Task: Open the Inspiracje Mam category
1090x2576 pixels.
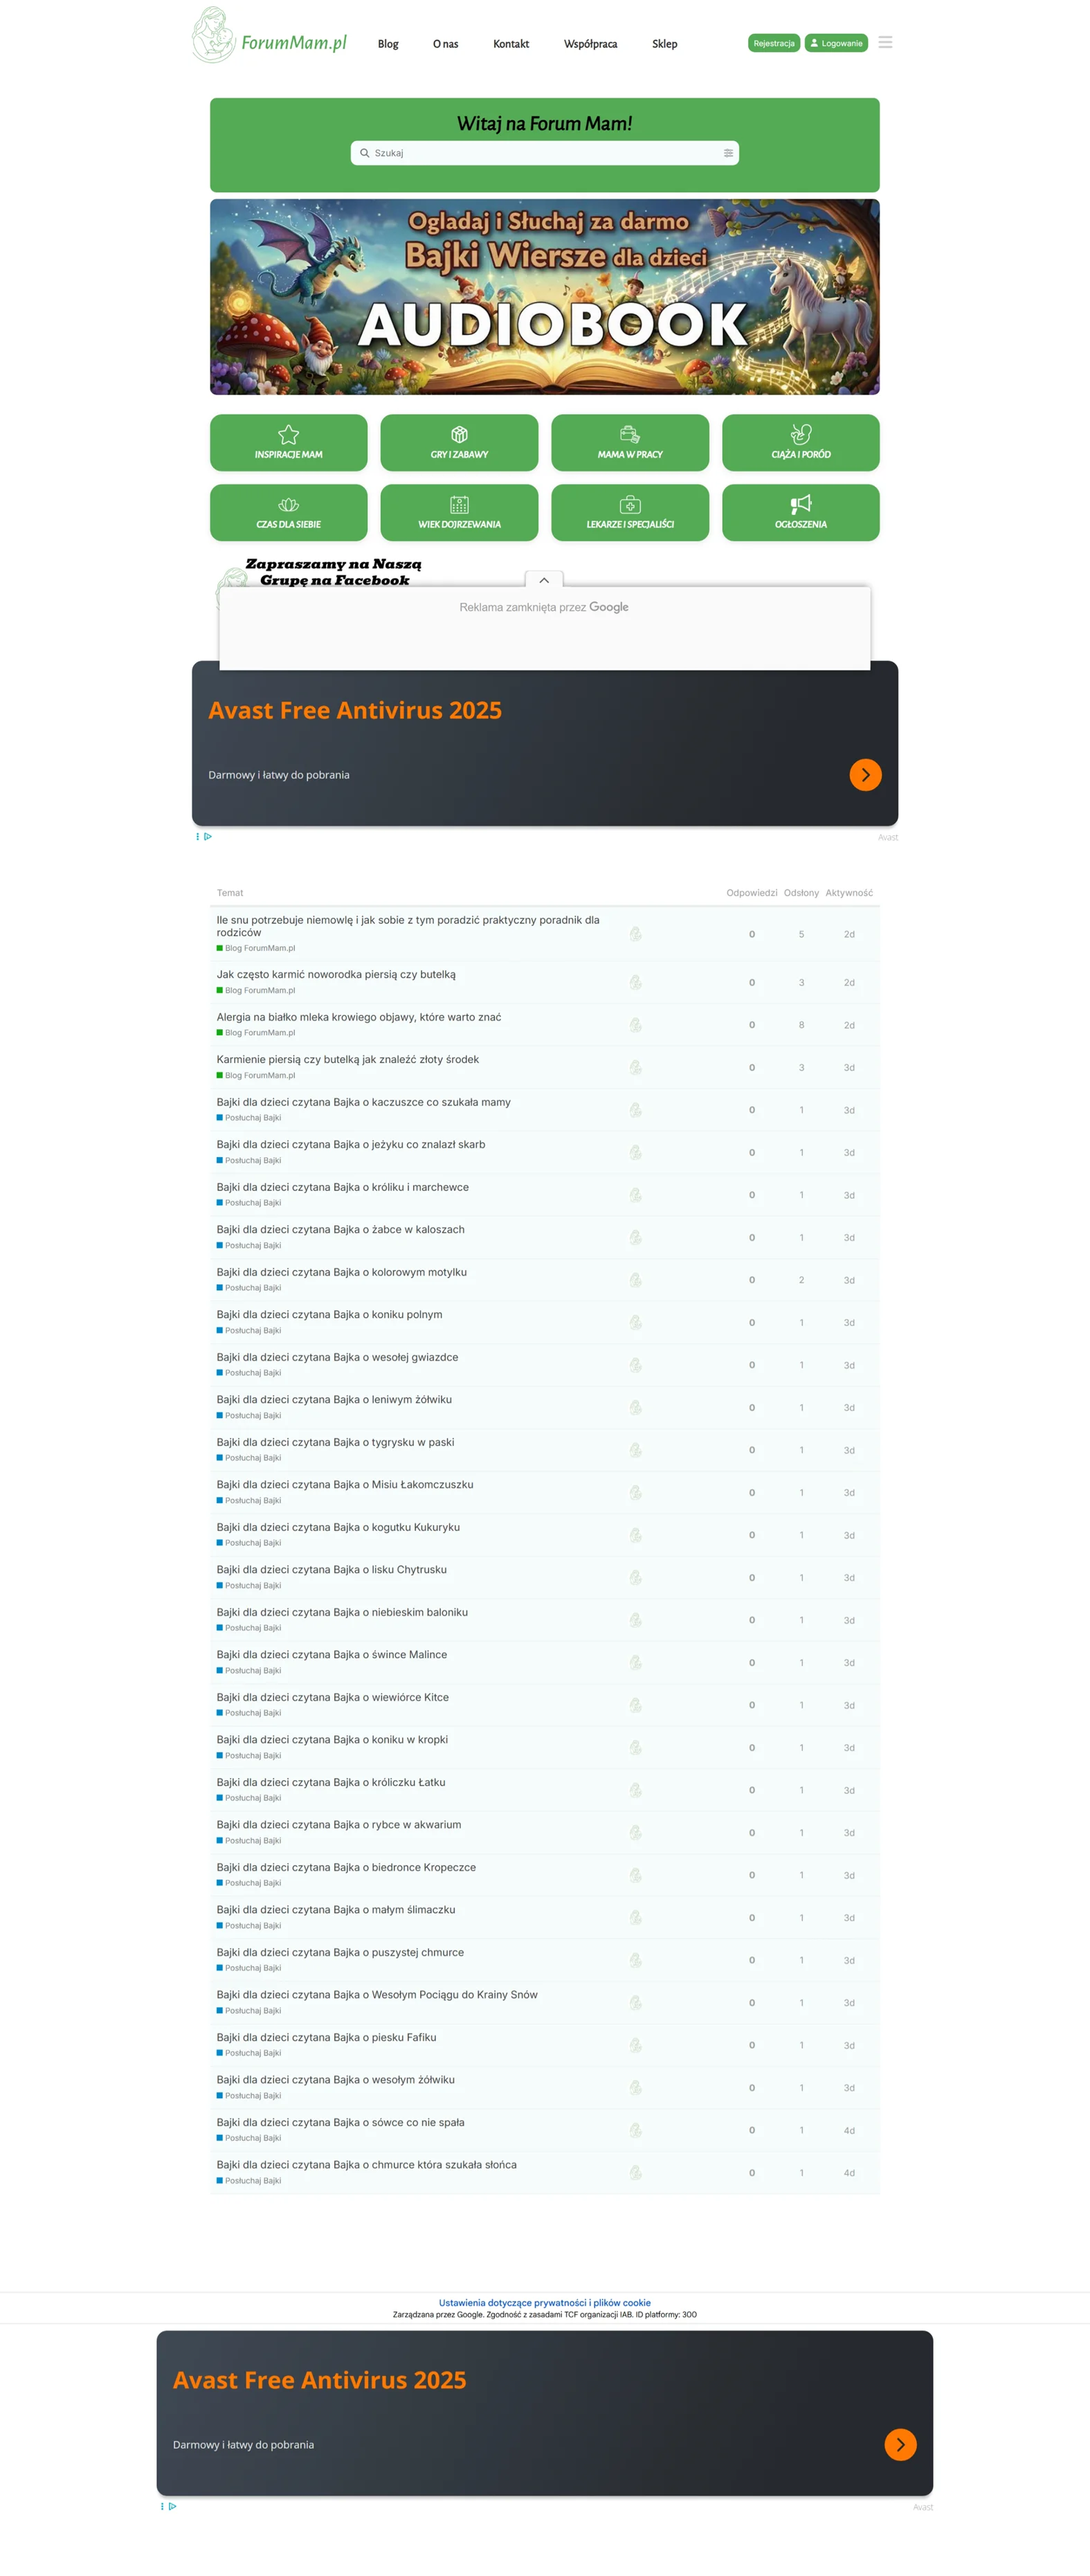Action: tap(288, 442)
